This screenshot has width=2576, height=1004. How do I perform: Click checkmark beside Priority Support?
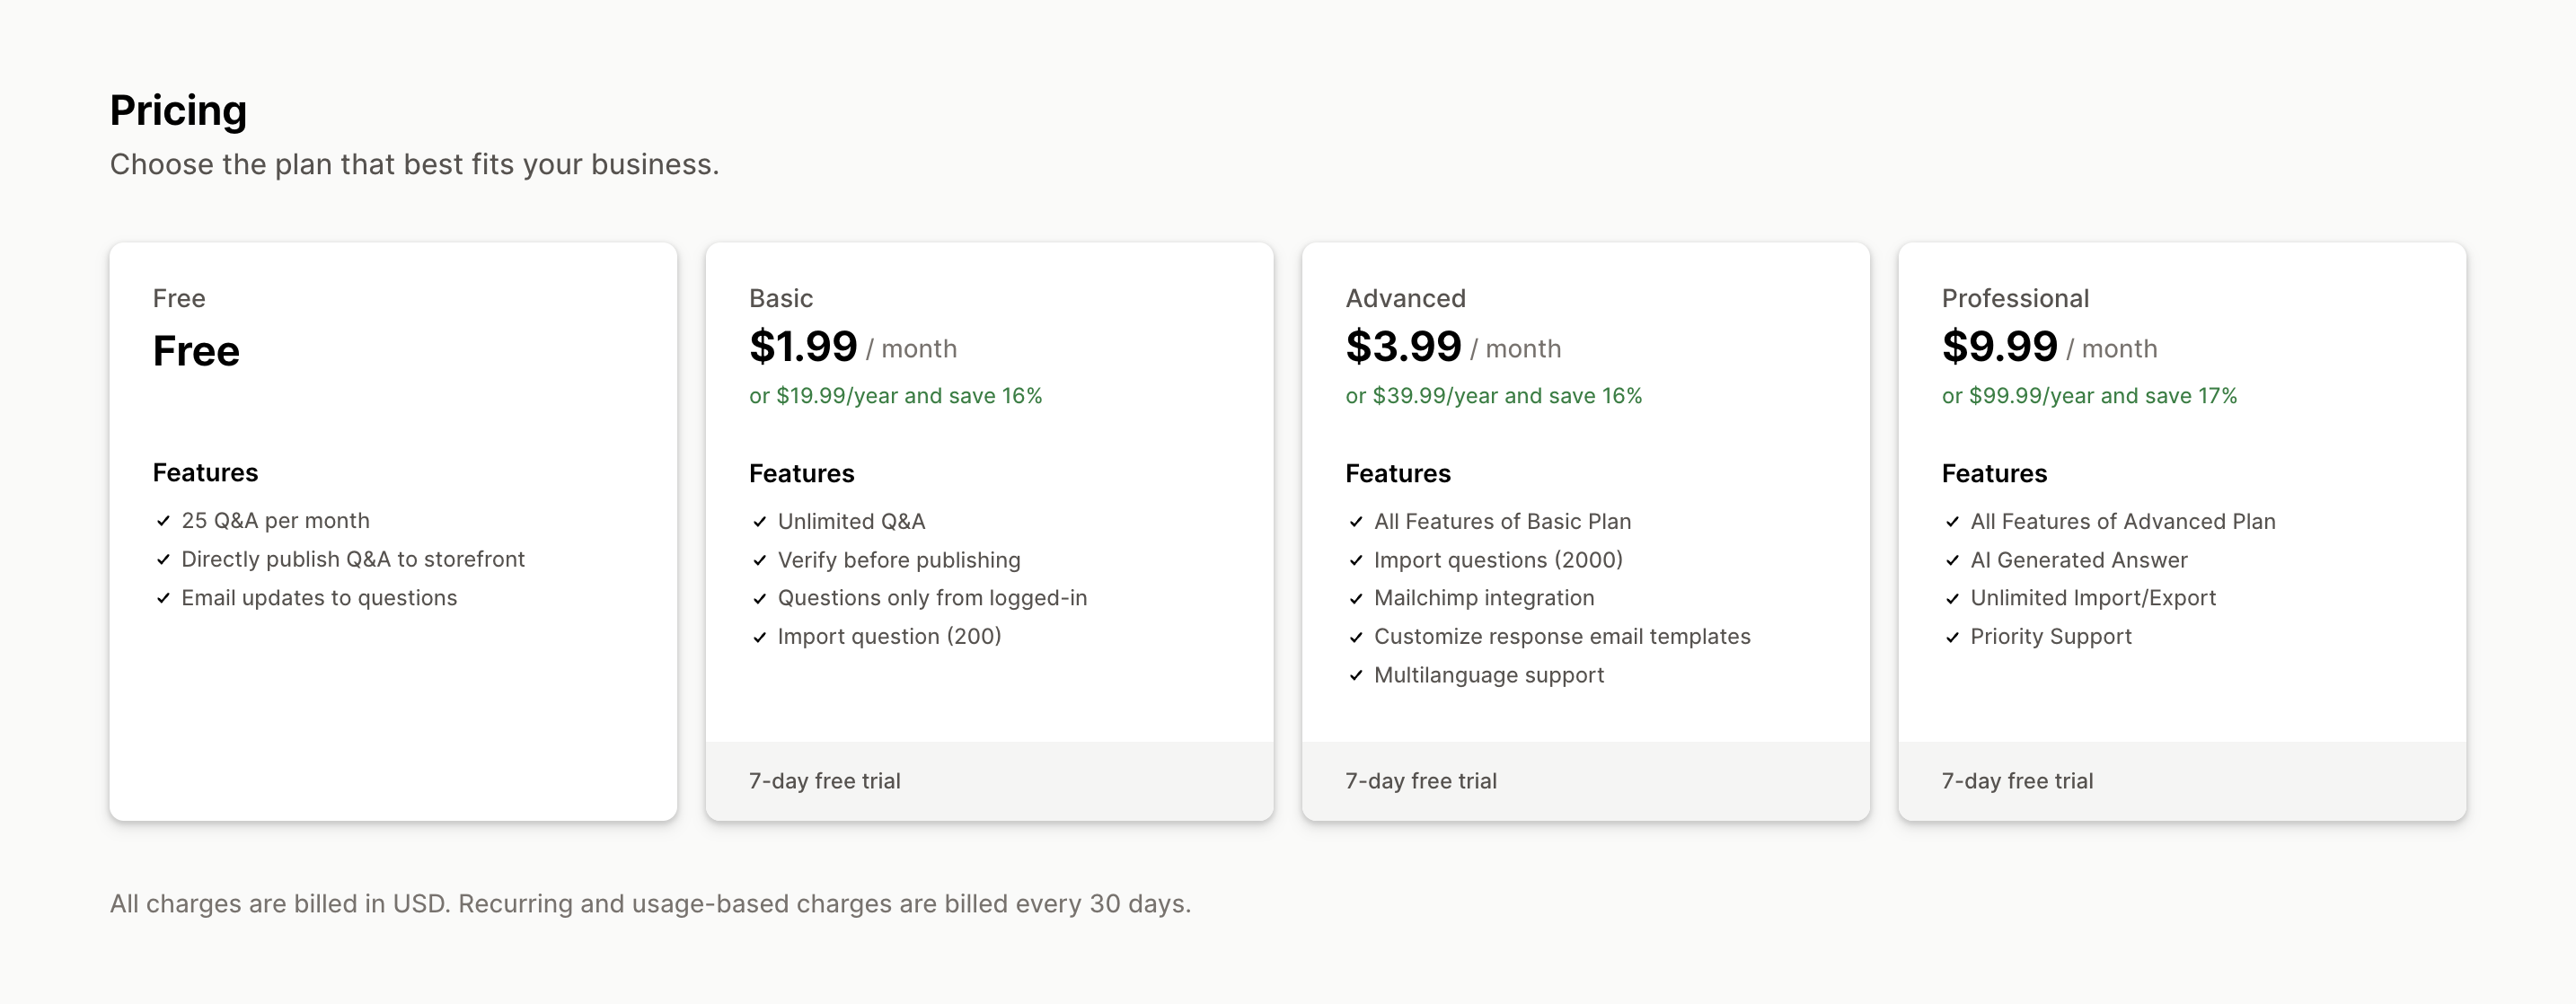[x=1952, y=637]
